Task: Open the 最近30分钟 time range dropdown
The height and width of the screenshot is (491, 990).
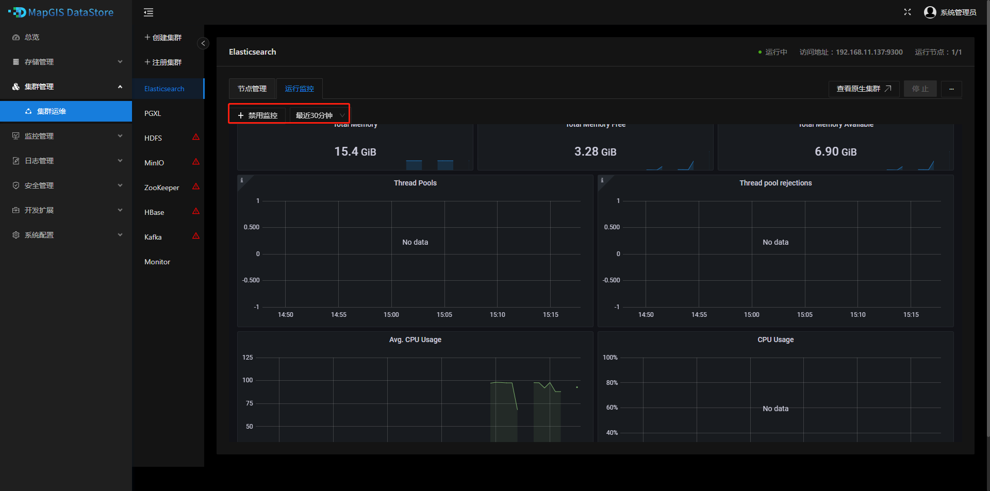Action: point(320,115)
